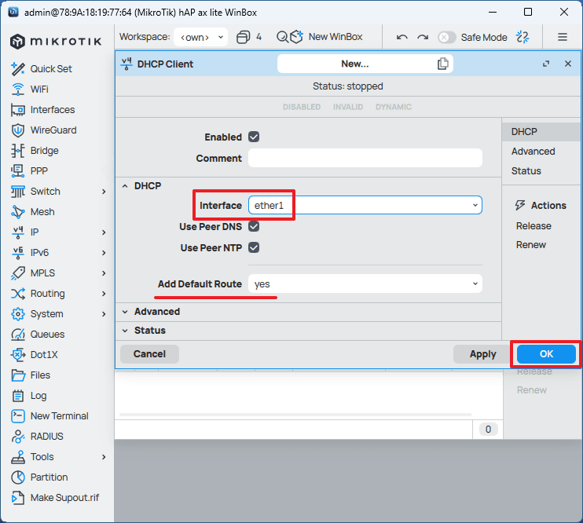Viewport: 583px width, 523px height.
Task: Open New Terminal in sidebar
Action: (x=59, y=416)
